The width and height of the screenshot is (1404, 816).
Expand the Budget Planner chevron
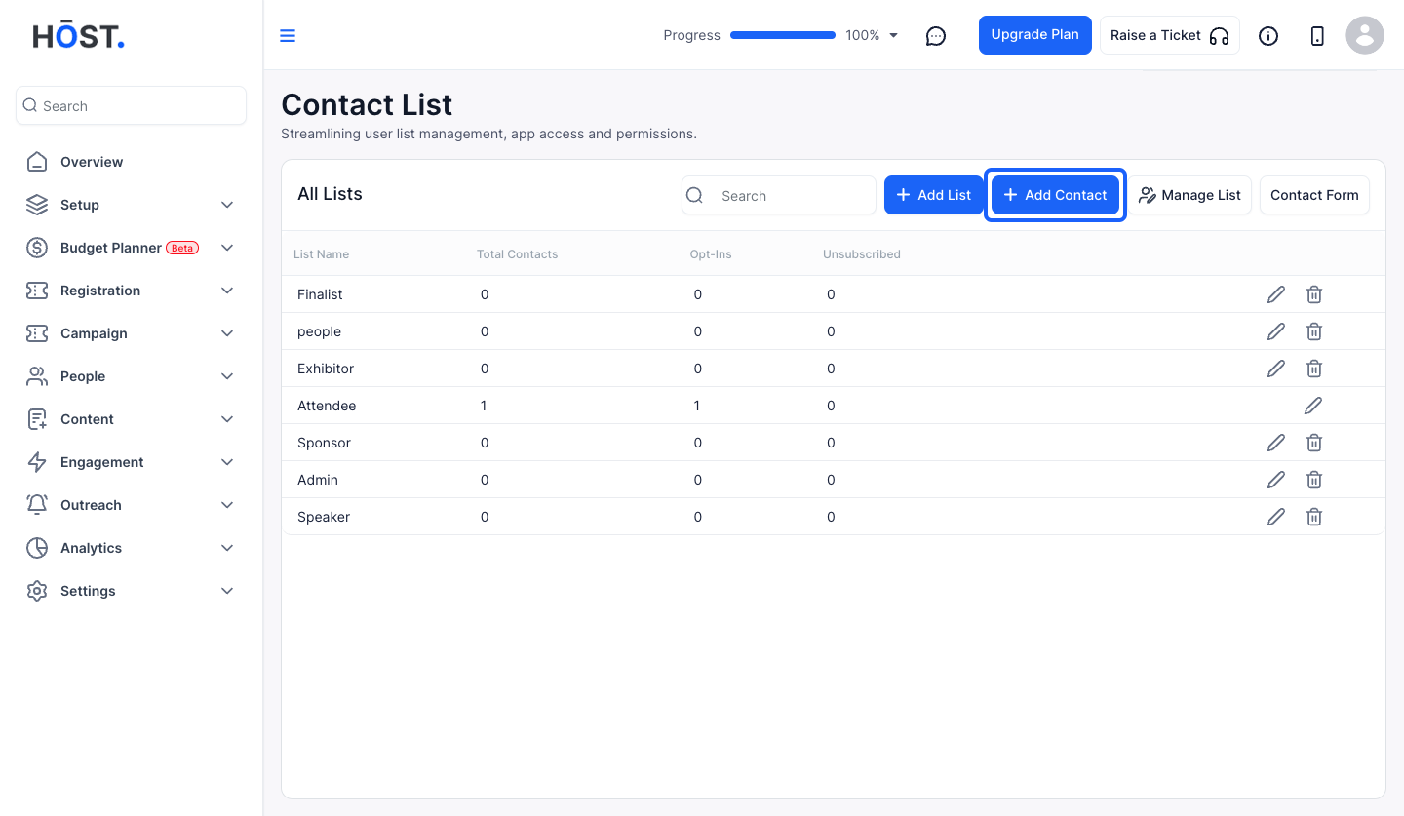[227, 248]
